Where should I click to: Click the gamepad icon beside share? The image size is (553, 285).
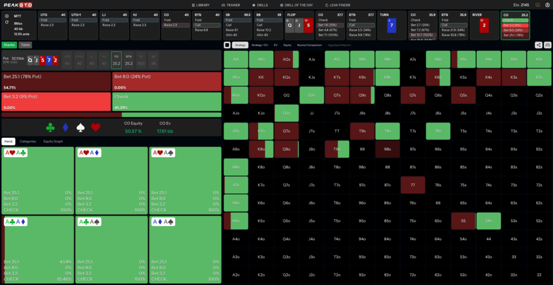point(548,45)
